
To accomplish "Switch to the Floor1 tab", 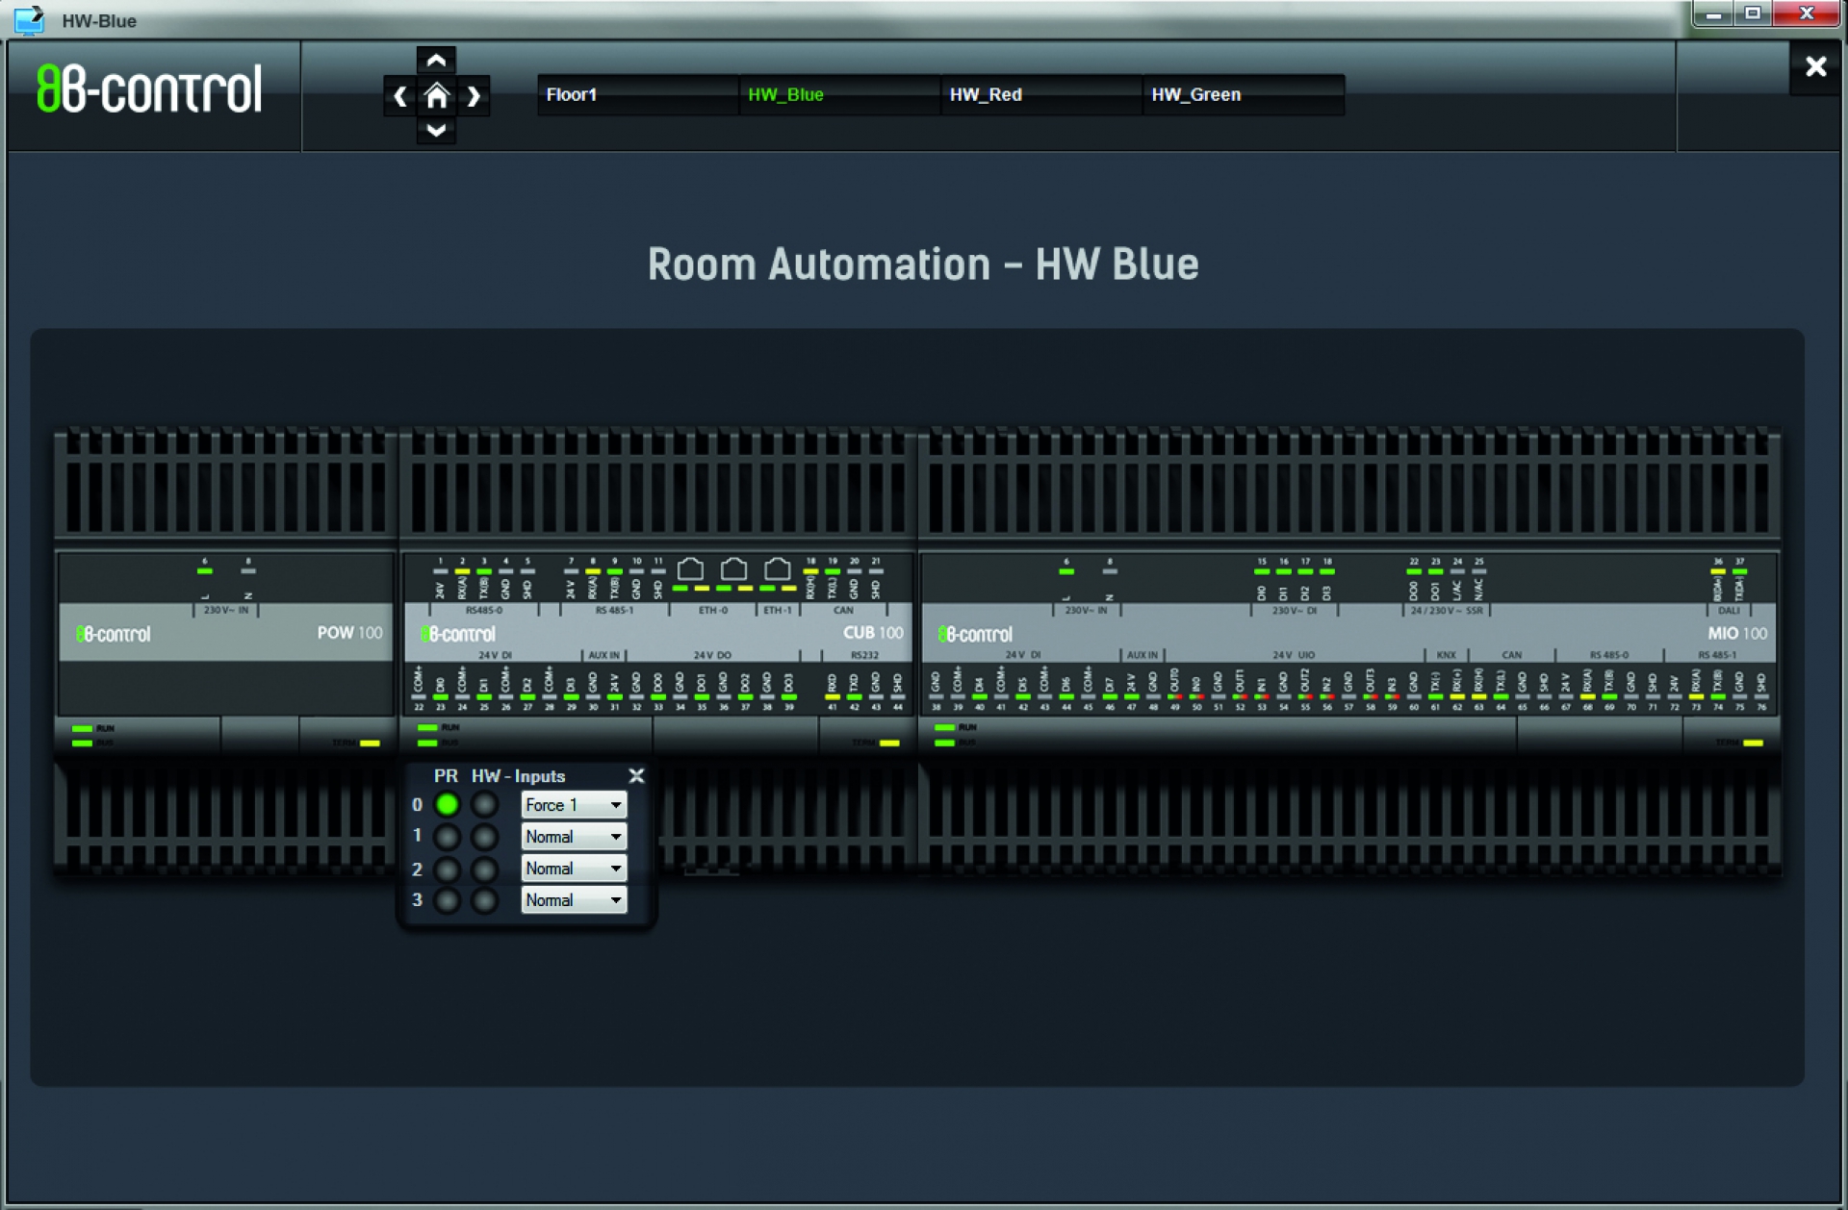I will click(572, 94).
